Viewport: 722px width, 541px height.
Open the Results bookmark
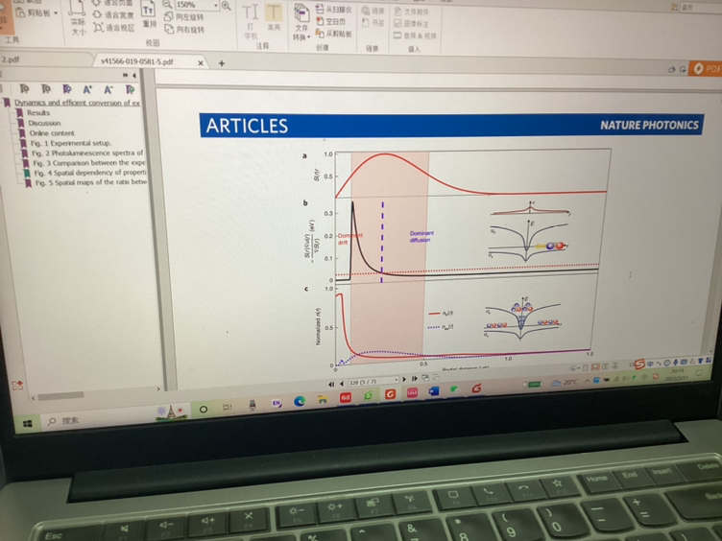click(x=38, y=113)
